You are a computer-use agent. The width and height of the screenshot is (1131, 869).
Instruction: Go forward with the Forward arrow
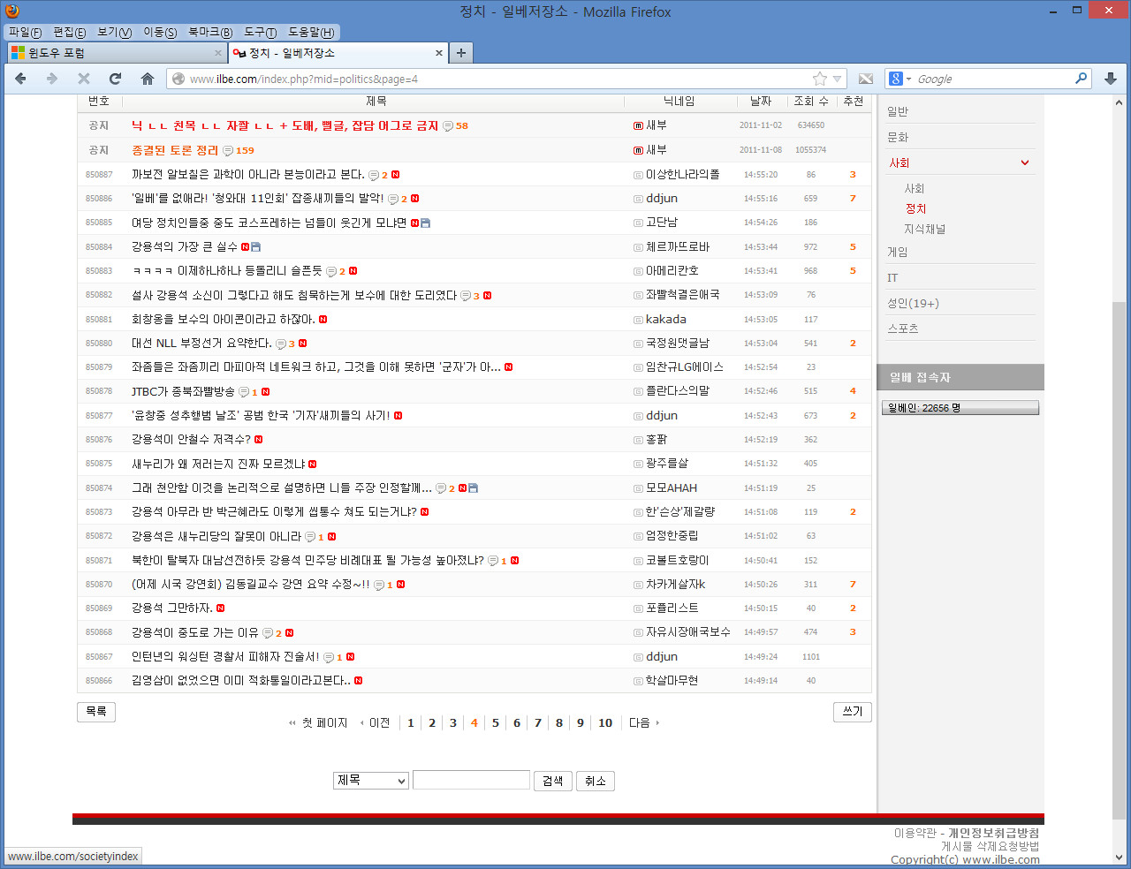click(51, 79)
